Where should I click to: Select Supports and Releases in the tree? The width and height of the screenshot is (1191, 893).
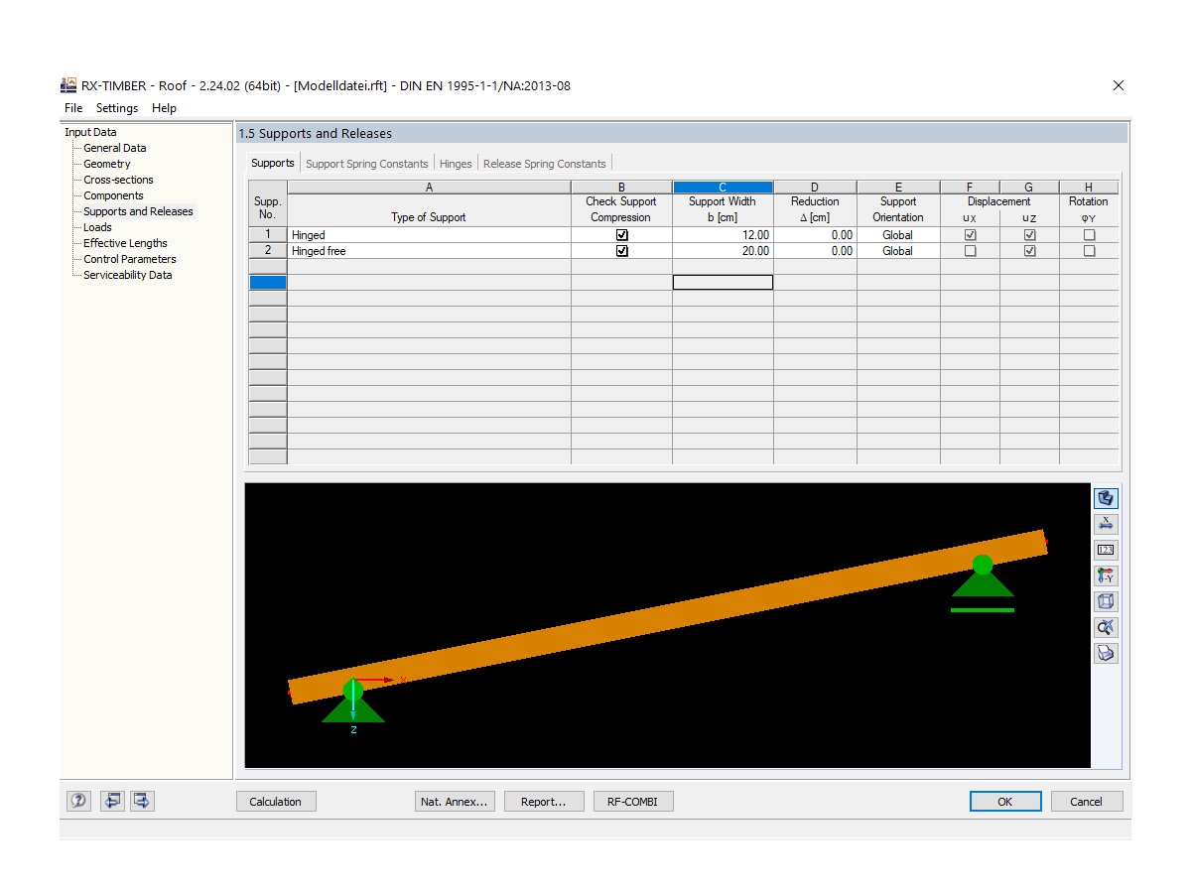138,211
